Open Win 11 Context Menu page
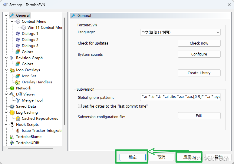This screenshot has width=234, height=164. click(44, 28)
